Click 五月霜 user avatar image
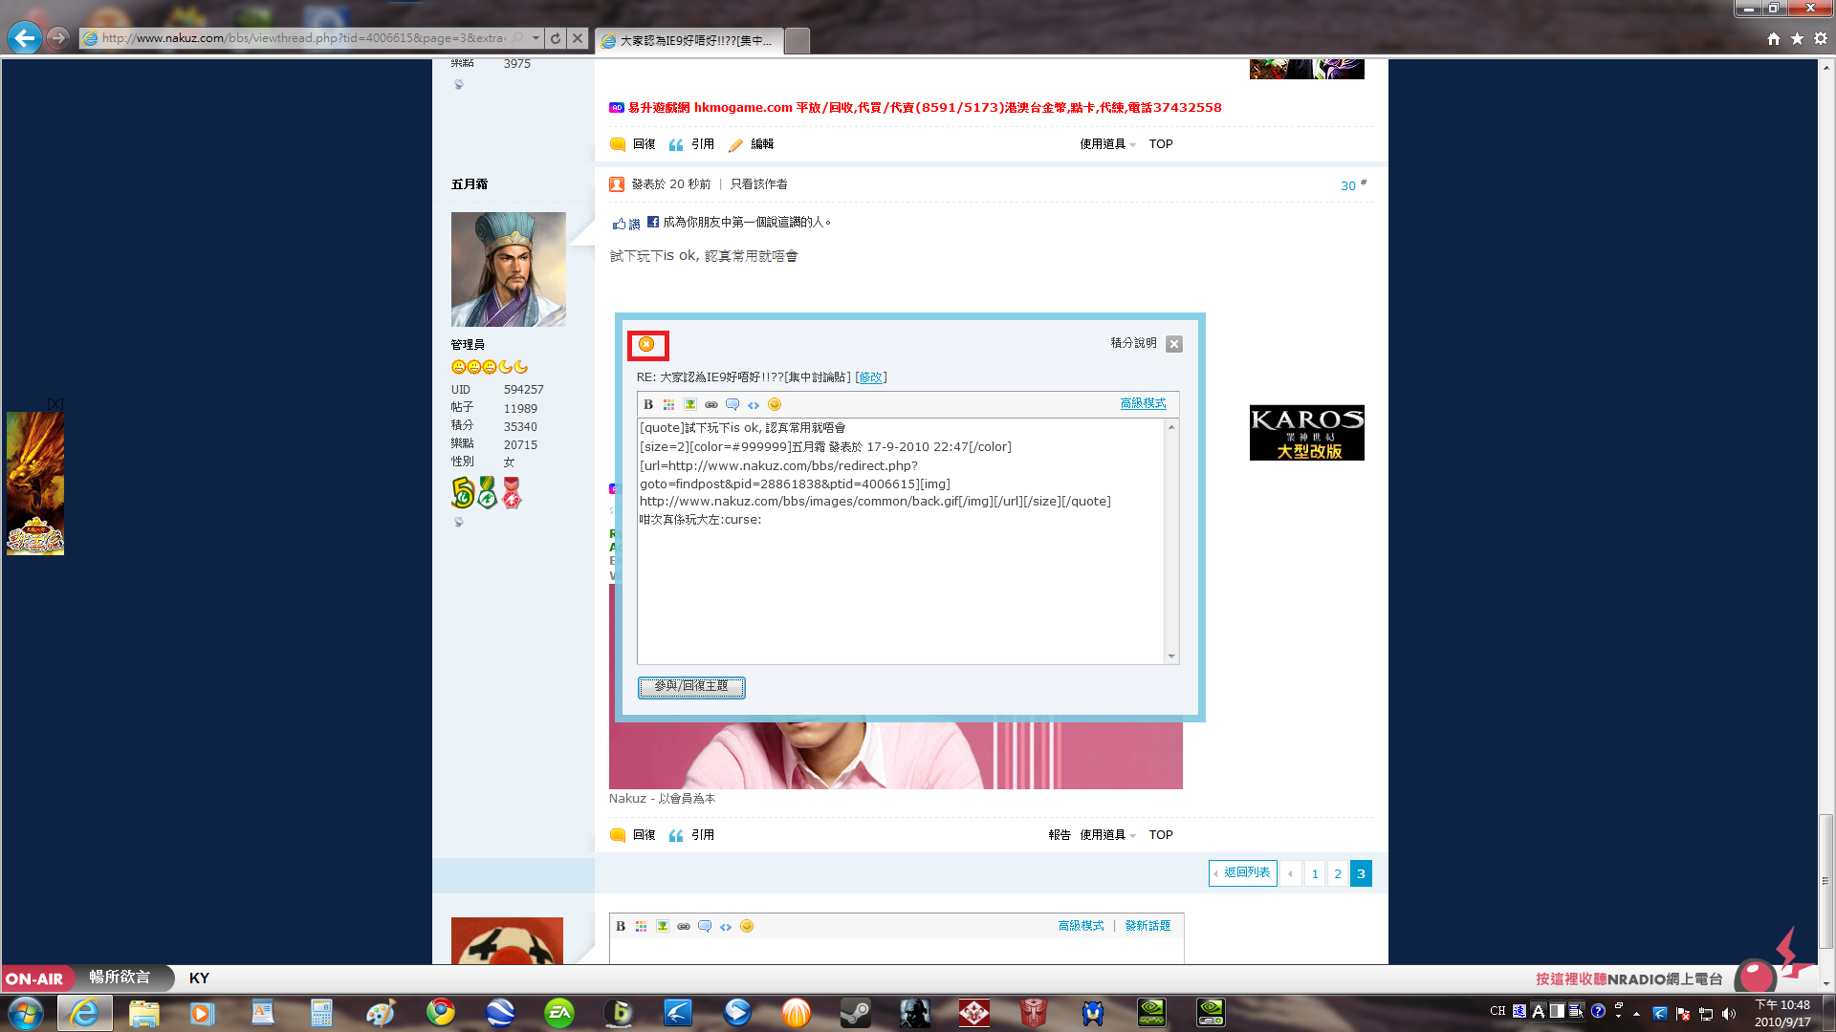 tap(509, 269)
